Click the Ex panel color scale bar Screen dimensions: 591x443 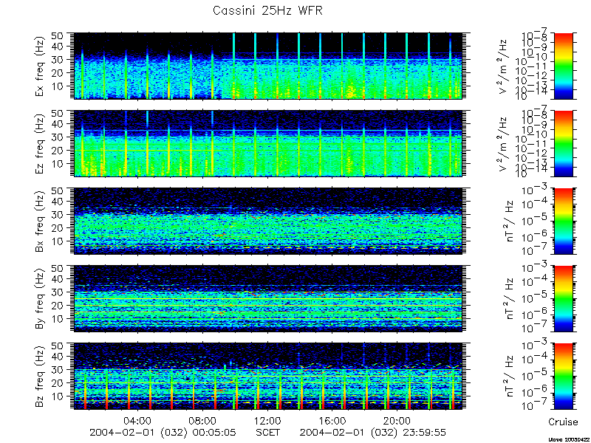(x=563, y=66)
